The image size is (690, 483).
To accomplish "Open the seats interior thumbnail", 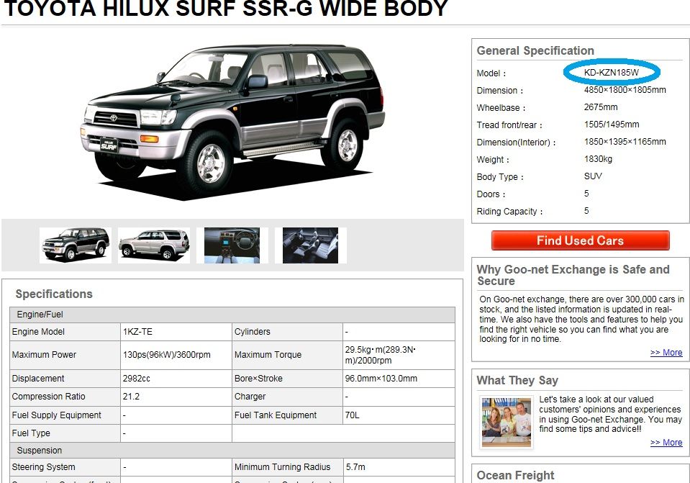I will [x=310, y=245].
